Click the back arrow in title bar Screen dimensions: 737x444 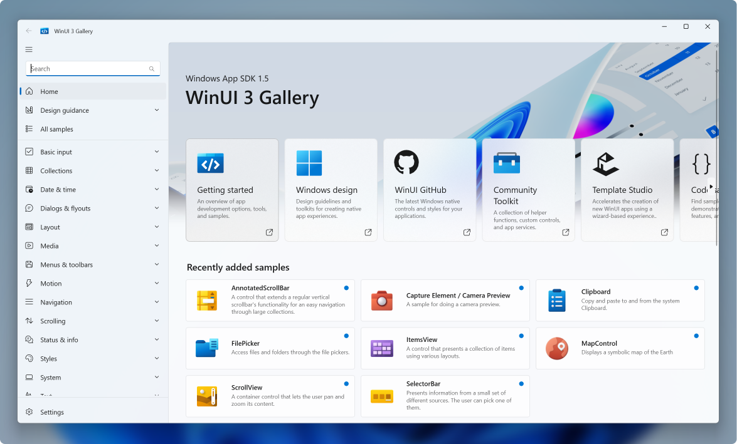click(29, 31)
